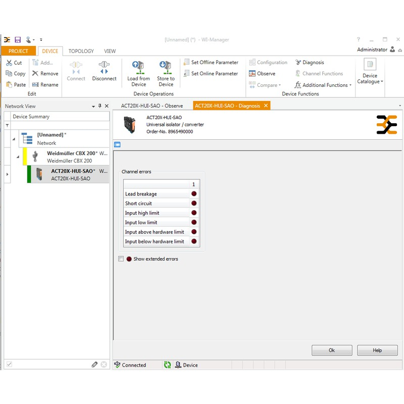404x404 pixels.
Task: Click the Paste clipboard icon
Action: coord(9,84)
